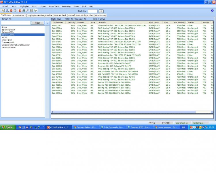Sort by the Aircraft column header
The height and width of the screenshot is (173, 216).
pos(122,22)
